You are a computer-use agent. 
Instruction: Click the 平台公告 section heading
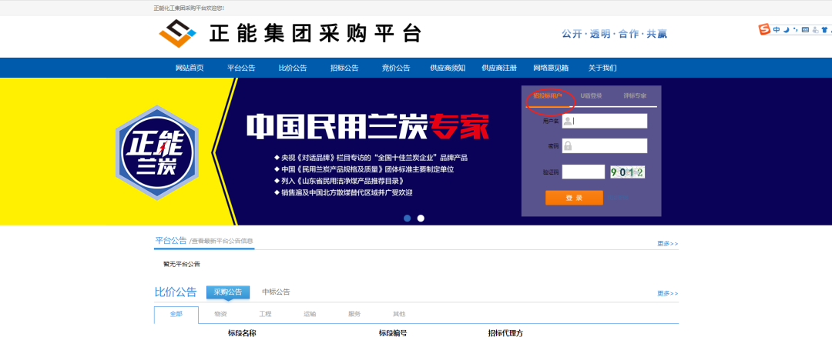pos(171,241)
